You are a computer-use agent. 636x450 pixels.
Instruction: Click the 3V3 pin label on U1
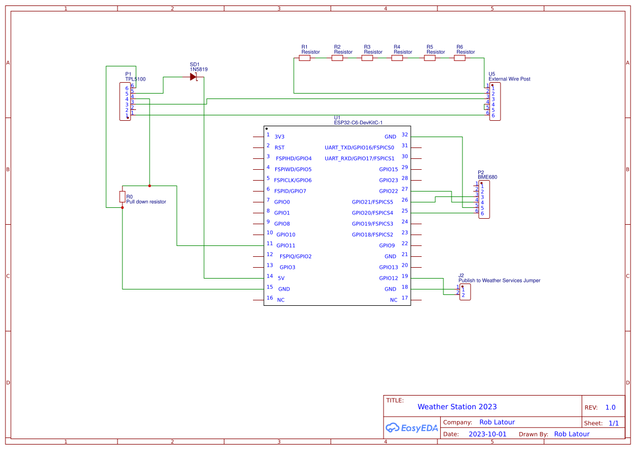[280, 137]
